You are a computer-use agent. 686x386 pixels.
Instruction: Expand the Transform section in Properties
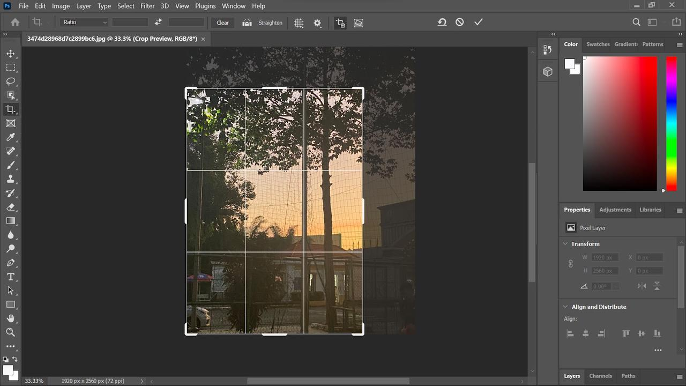(565, 244)
